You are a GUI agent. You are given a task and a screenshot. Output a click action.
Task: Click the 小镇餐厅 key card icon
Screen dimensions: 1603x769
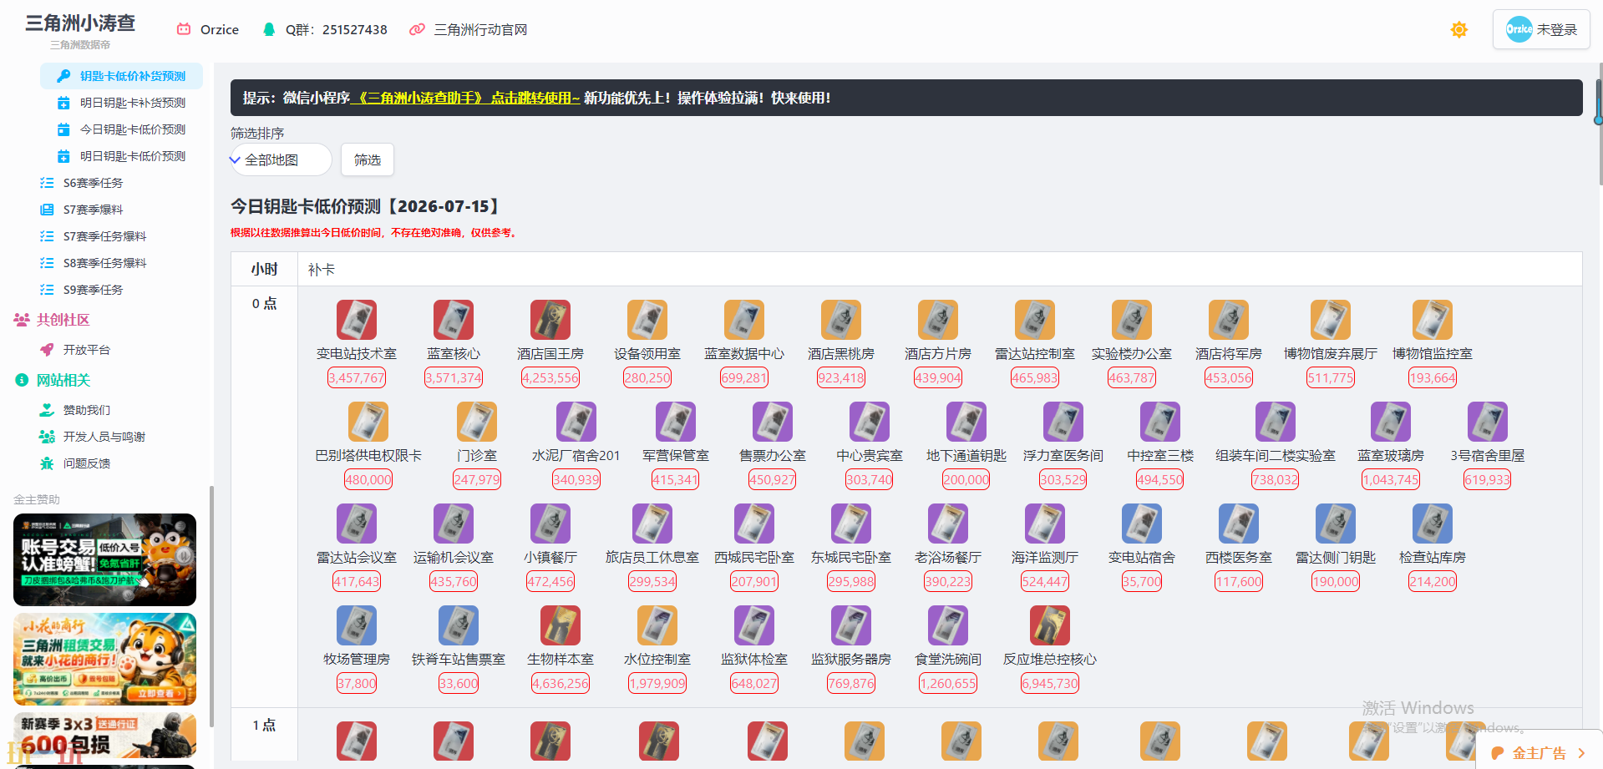click(550, 524)
